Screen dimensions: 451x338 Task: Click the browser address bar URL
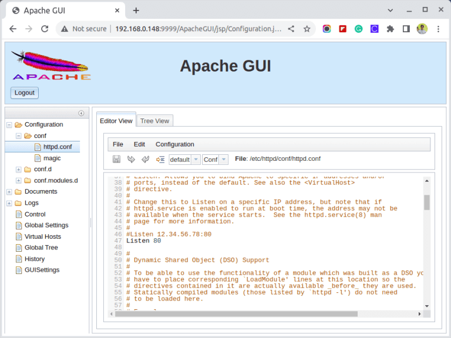click(198, 29)
